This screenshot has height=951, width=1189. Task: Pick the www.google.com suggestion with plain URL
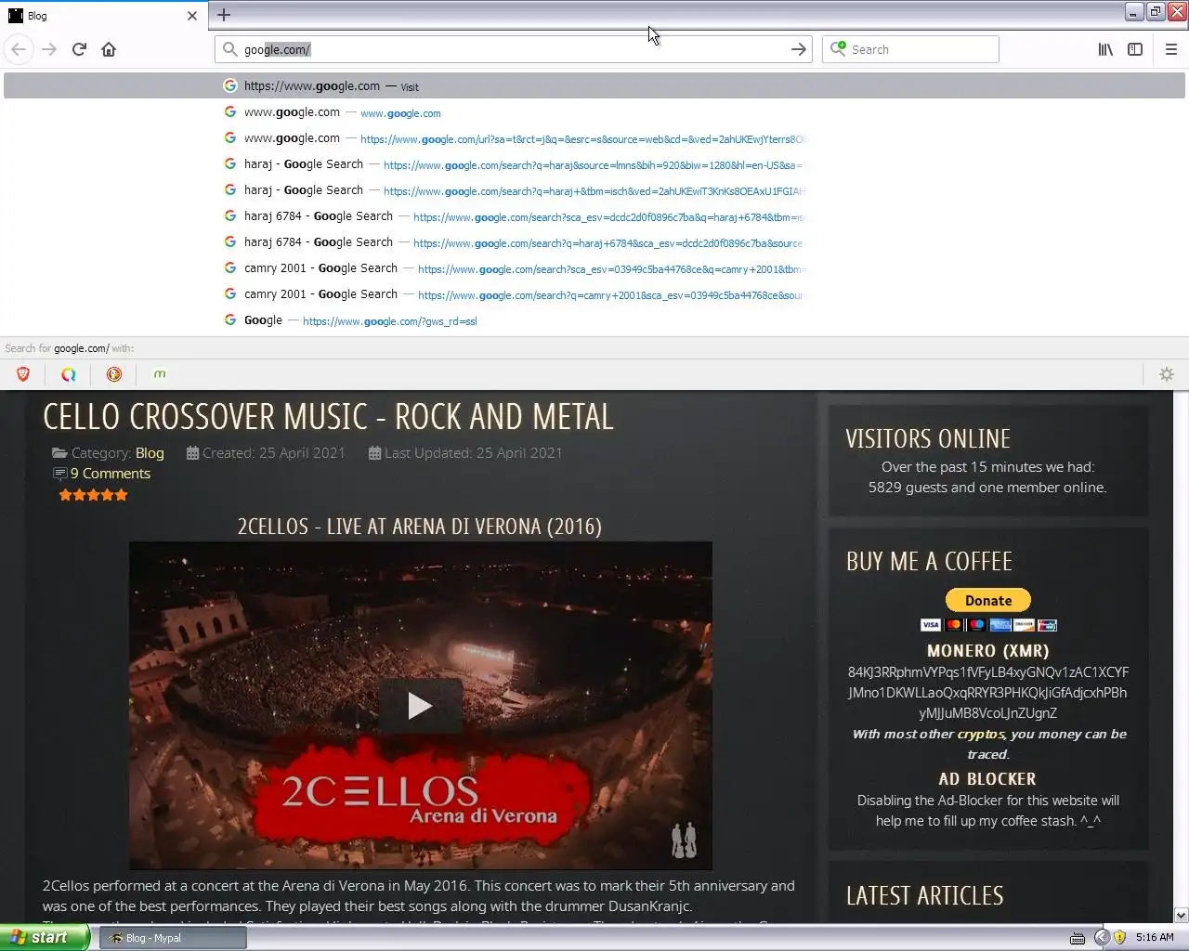[x=594, y=112]
